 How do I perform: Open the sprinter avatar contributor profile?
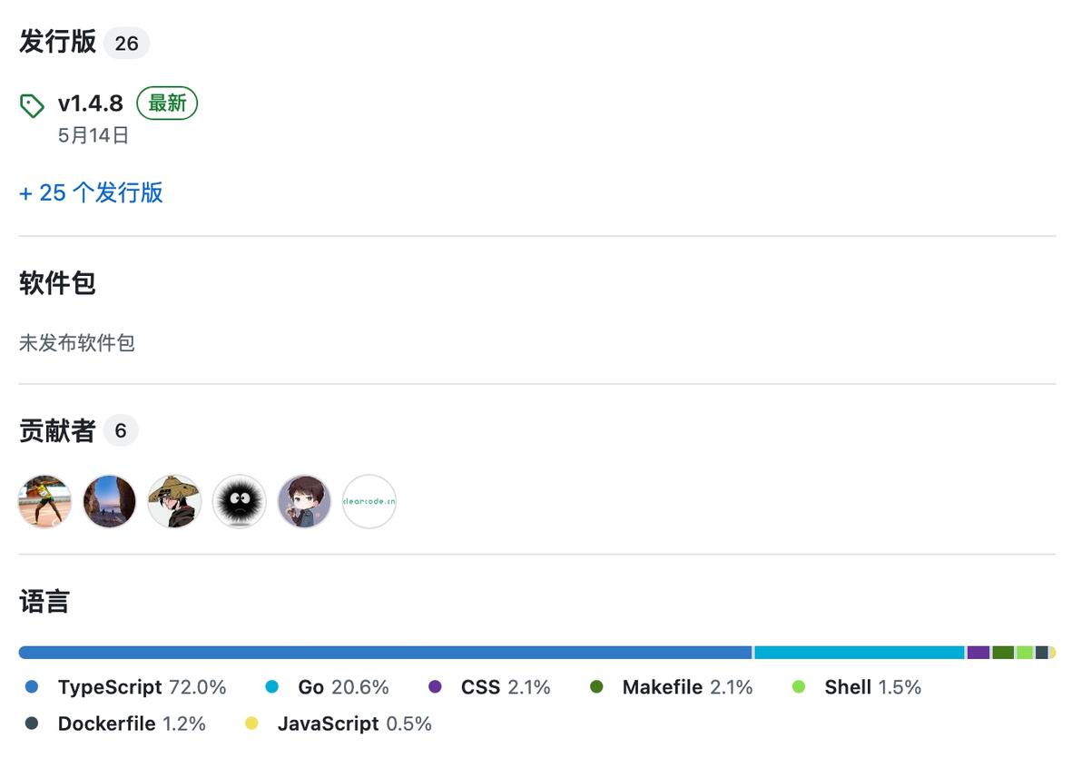(44, 501)
